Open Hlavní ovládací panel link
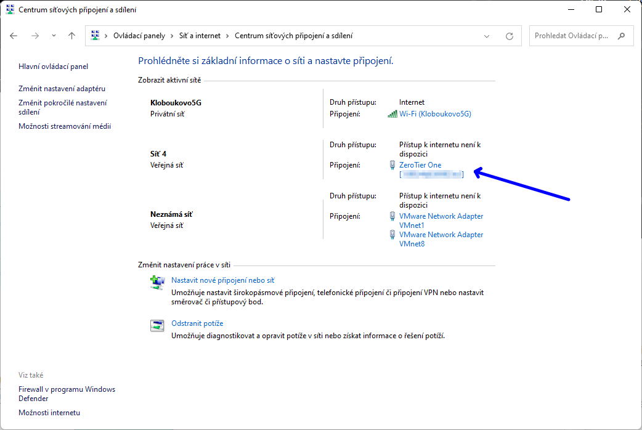This screenshot has height=430, width=642. (53, 67)
